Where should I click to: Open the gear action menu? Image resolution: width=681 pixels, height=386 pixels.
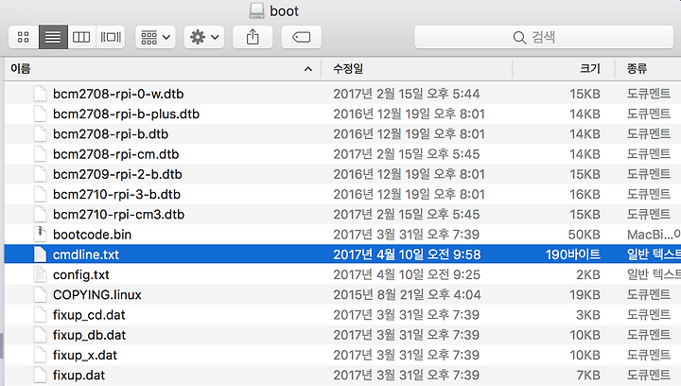pos(204,37)
